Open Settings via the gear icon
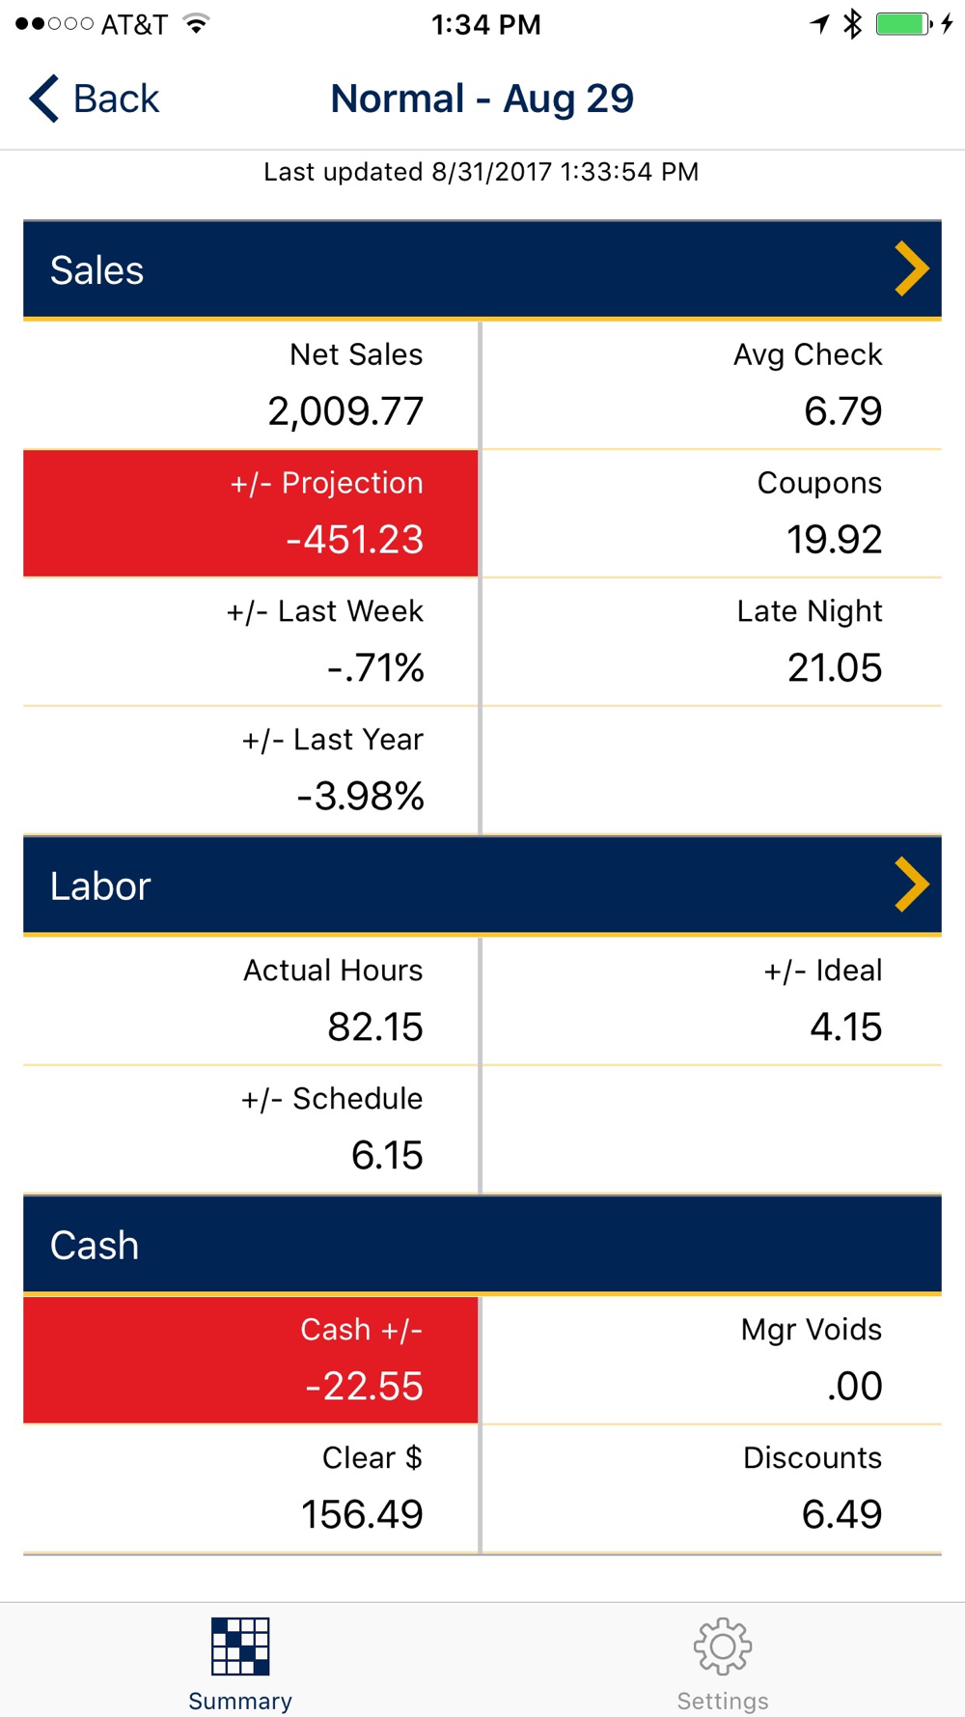Screen dimensions: 965x1717 tap(723, 1647)
